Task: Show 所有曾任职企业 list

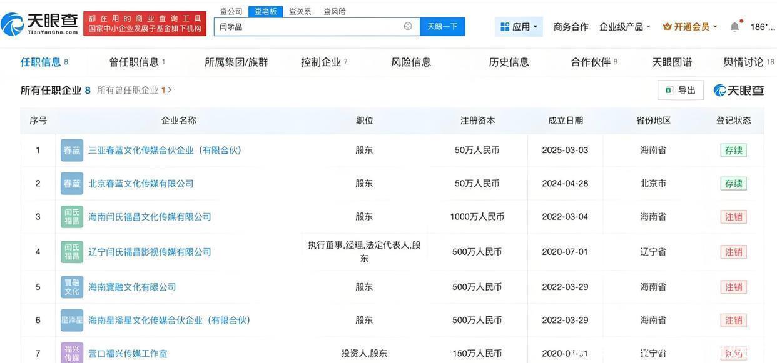Action: pos(134,90)
